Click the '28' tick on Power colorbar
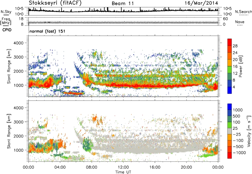 [x=235, y=46]
